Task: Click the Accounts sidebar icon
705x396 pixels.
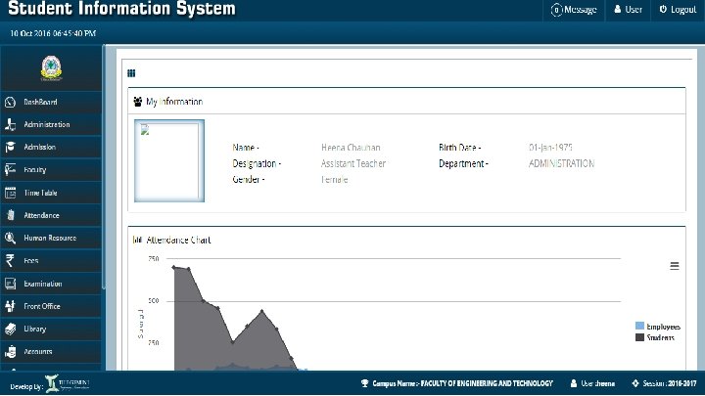Action: click(x=10, y=352)
